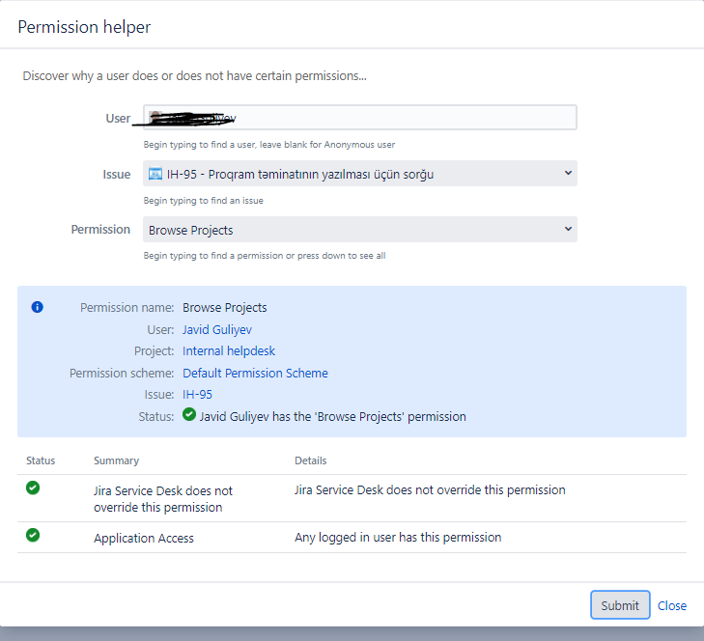Click 'Browse Projects' permission name value

pos(224,308)
